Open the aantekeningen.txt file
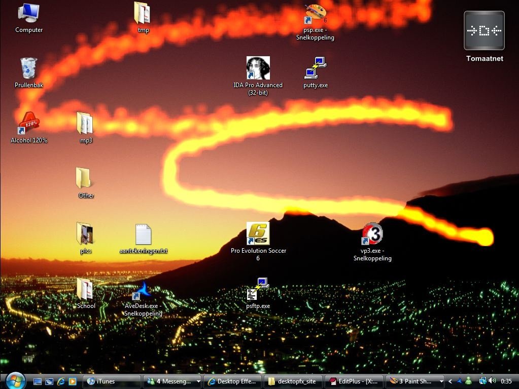519x389 pixels. click(143, 235)
